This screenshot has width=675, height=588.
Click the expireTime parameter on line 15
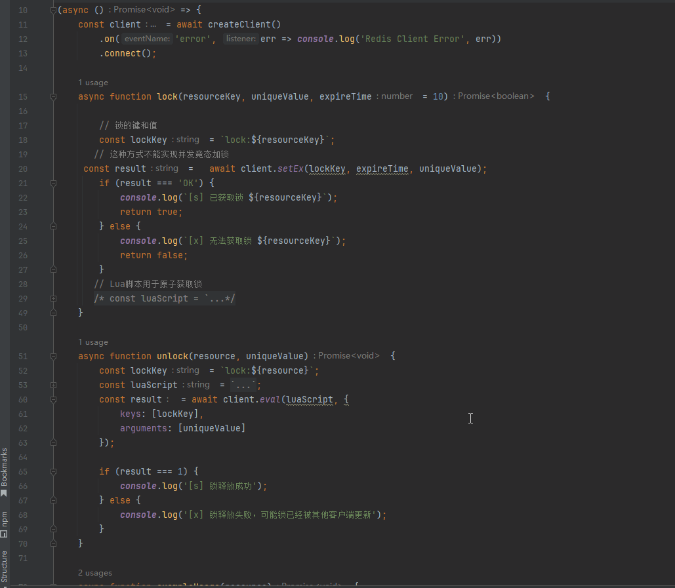tap(345, 97)
